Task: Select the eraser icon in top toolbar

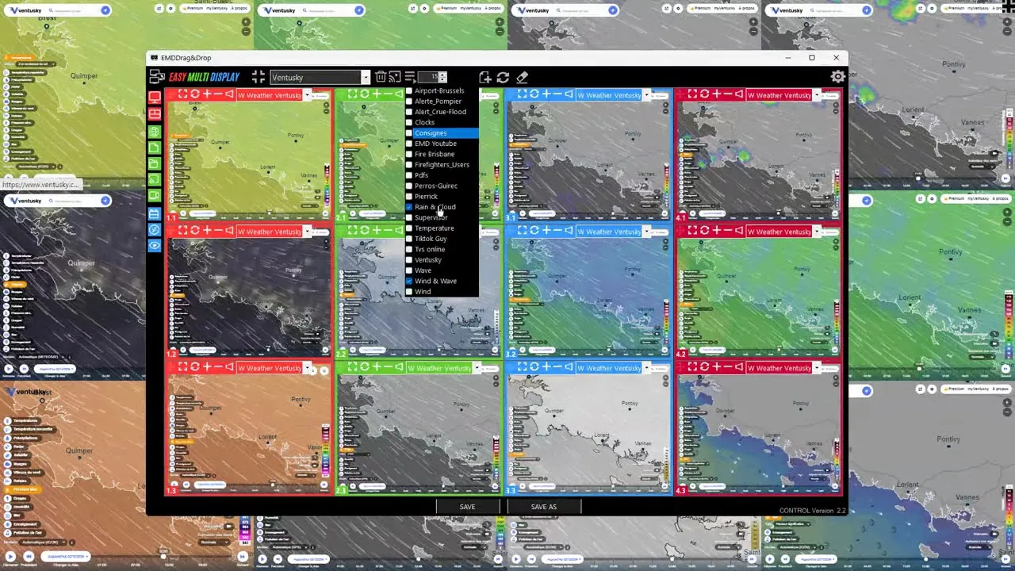Action: [522, 77]
